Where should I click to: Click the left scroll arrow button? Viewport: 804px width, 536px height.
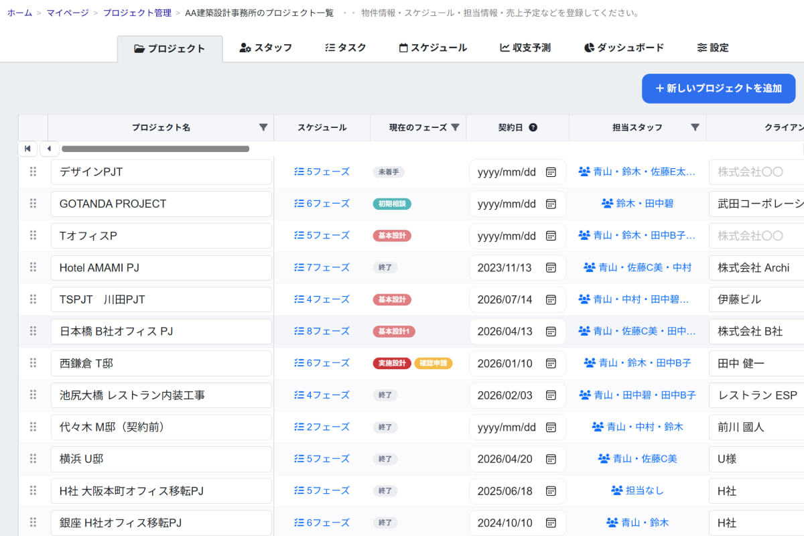tap(49, 149)
